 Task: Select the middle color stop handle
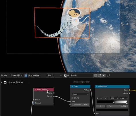click(x=114, y=103)
